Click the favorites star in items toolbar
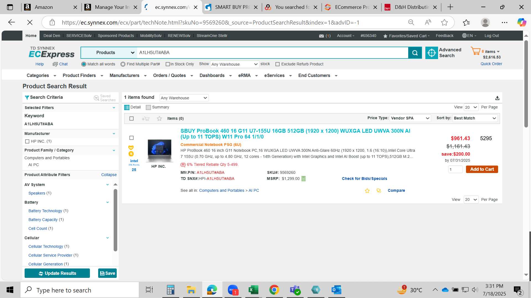 point(159,119)
